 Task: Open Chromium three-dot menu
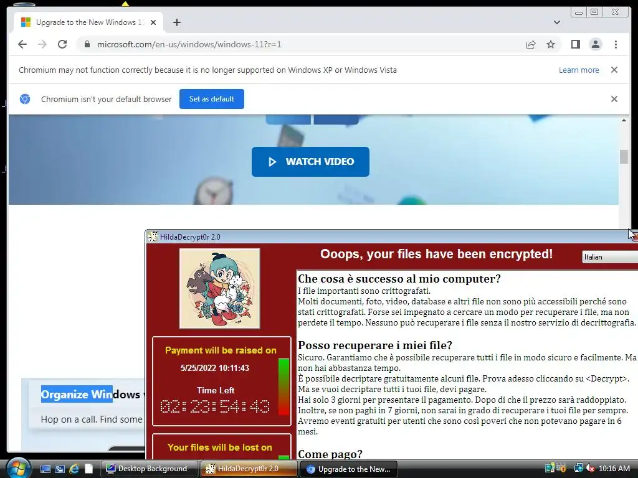click(616, 44)
